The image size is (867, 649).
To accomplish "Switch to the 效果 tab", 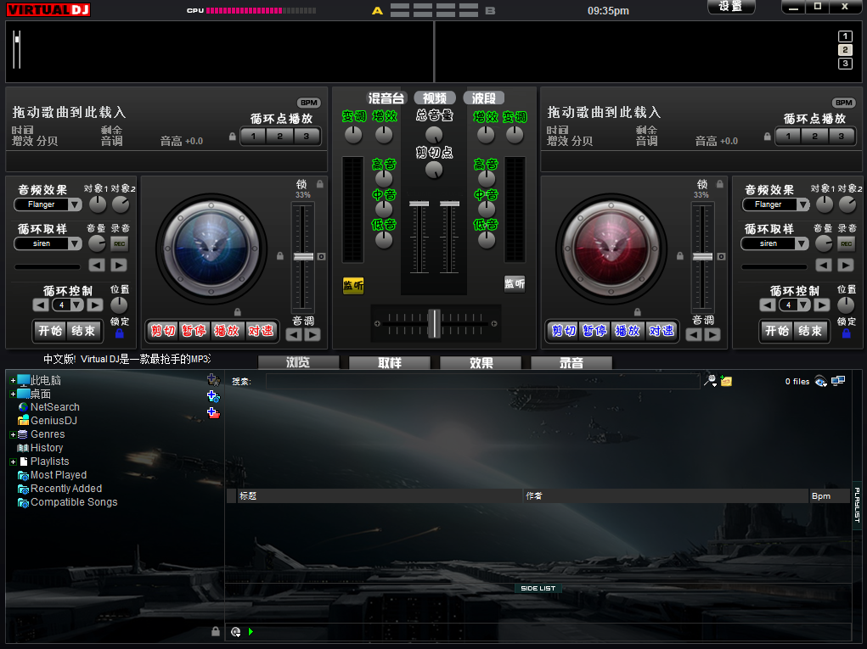I will click(481, 363).
